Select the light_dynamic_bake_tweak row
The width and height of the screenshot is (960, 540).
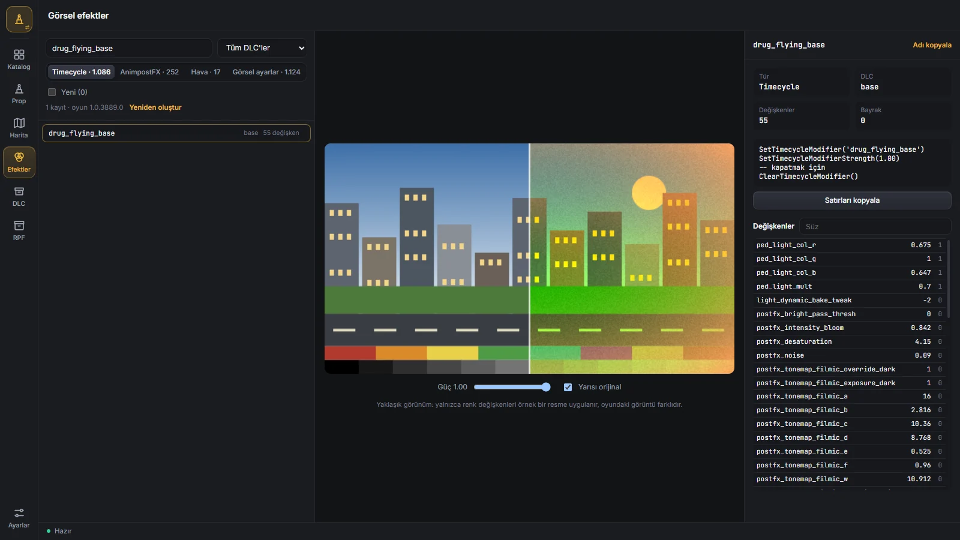pyautogui.click(x=849, y=300)
